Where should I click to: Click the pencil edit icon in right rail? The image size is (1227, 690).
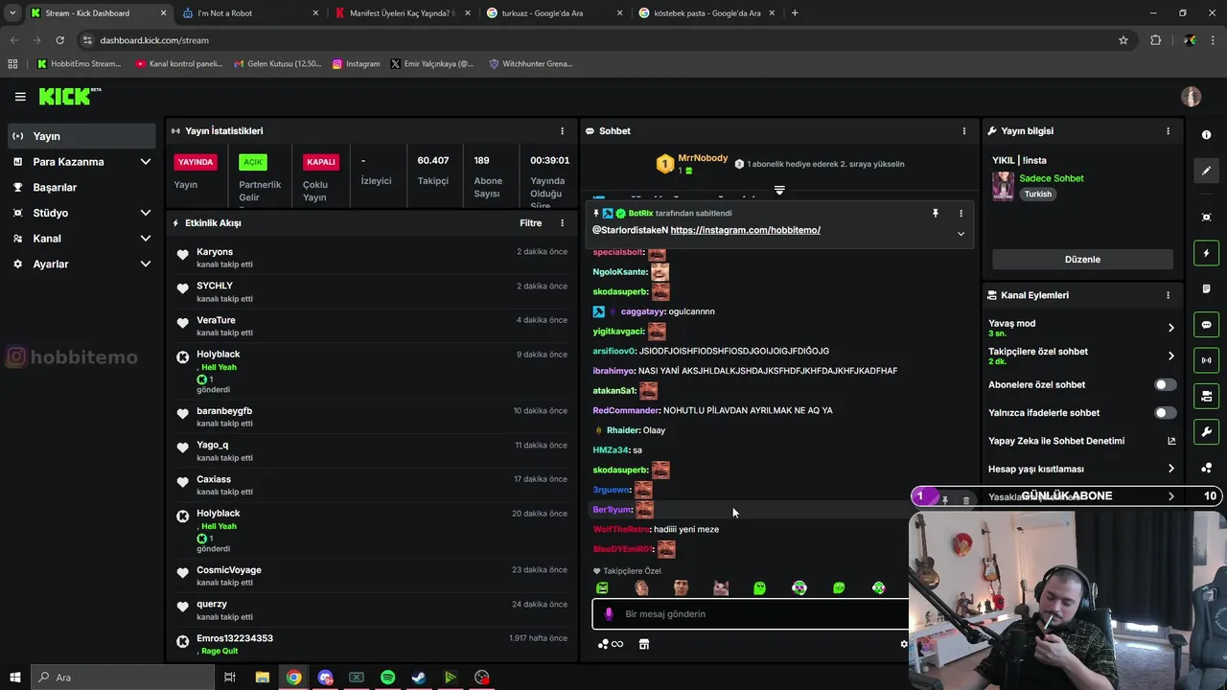1206,171
